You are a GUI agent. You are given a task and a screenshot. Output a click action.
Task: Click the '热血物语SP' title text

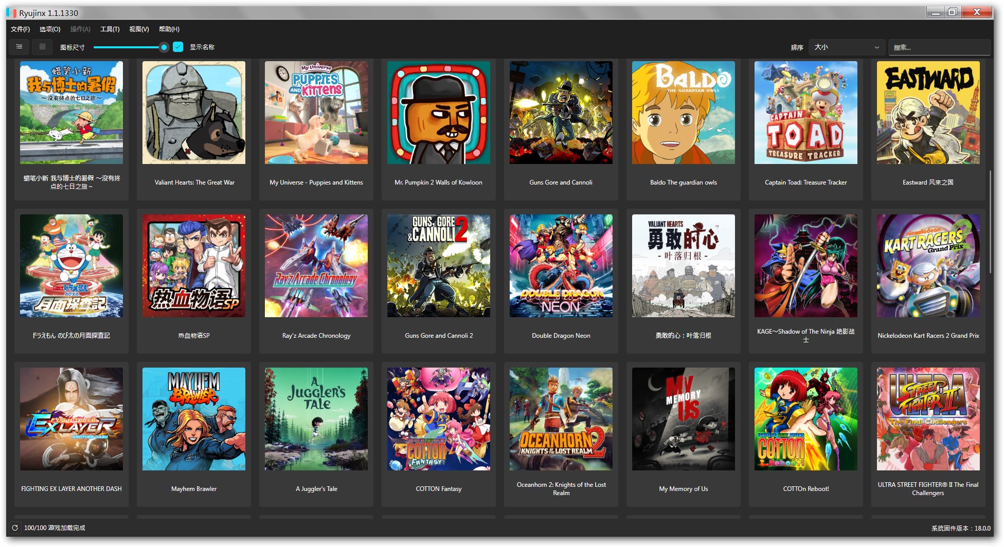194,336
